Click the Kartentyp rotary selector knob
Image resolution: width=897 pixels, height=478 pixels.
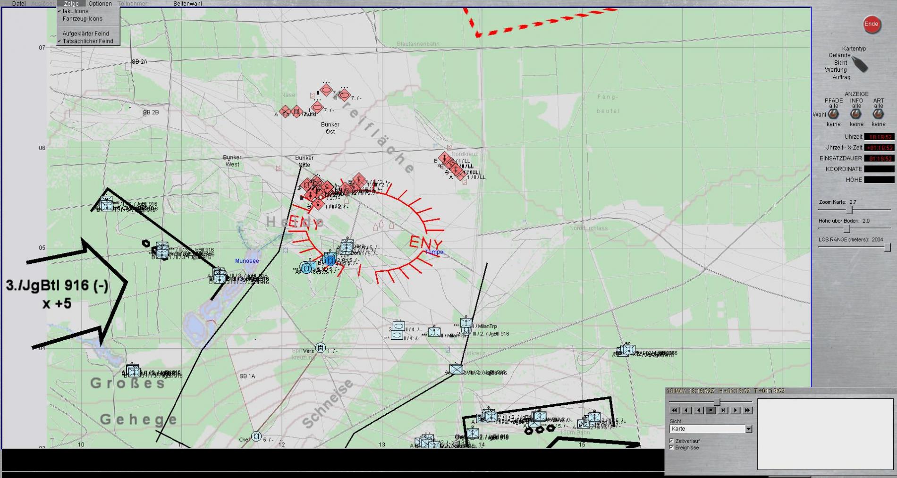[860, 64]
